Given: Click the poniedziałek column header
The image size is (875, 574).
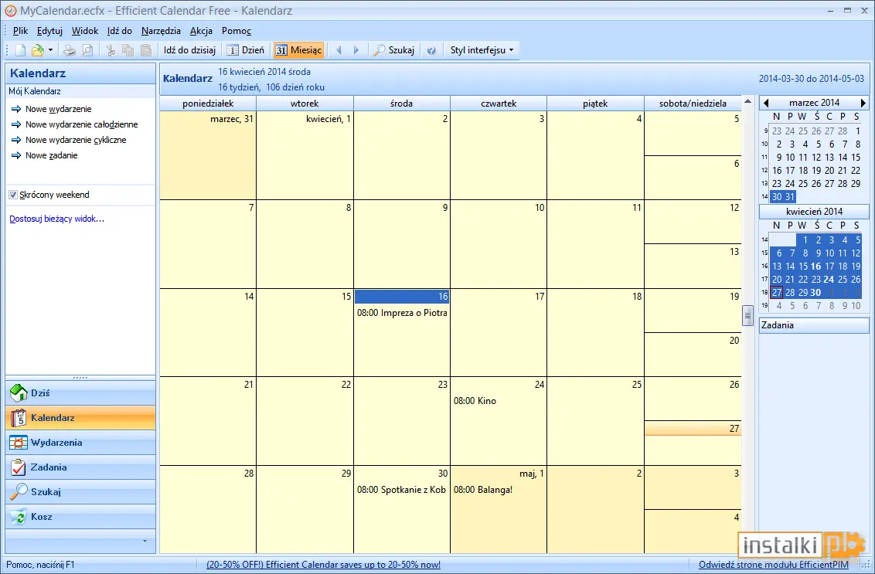Looking at the screenshot, I should pos(208,104).
